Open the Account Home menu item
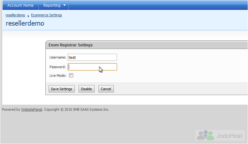 coord(20,5)
